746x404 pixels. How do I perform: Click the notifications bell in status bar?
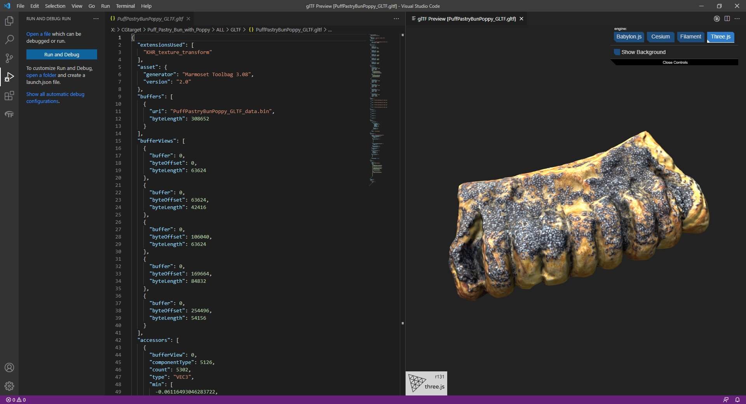coord(737,400)
